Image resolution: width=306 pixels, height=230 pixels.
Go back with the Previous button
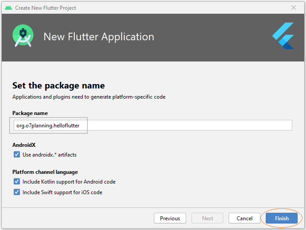pyautogui.click(x=170, y=218)
